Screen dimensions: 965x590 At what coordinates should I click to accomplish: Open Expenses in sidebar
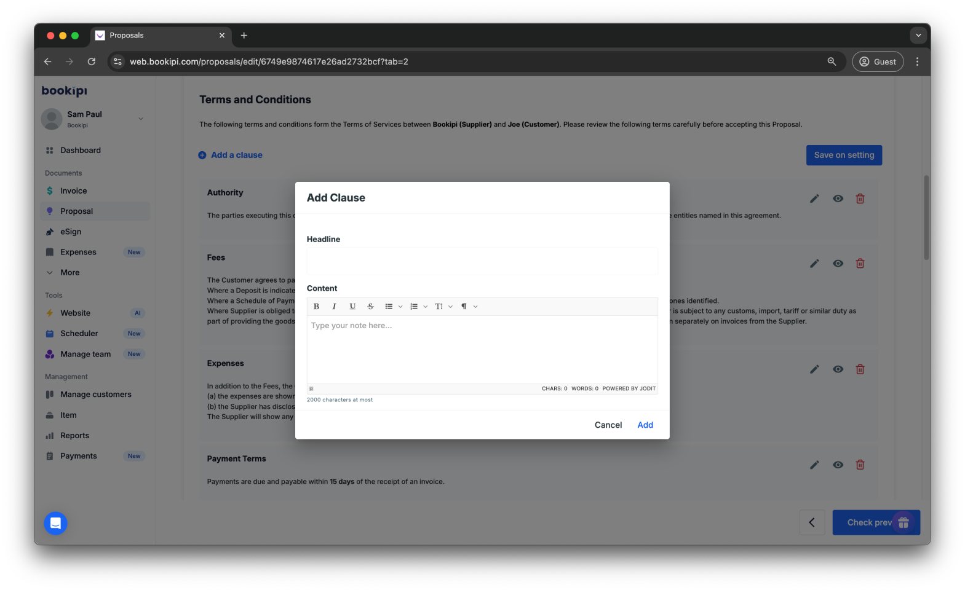[x=95, y=252]
